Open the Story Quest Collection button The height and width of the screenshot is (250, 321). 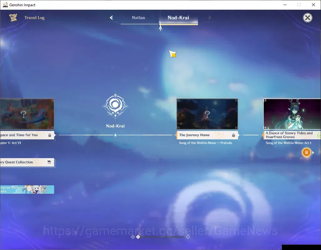(27, 162)
